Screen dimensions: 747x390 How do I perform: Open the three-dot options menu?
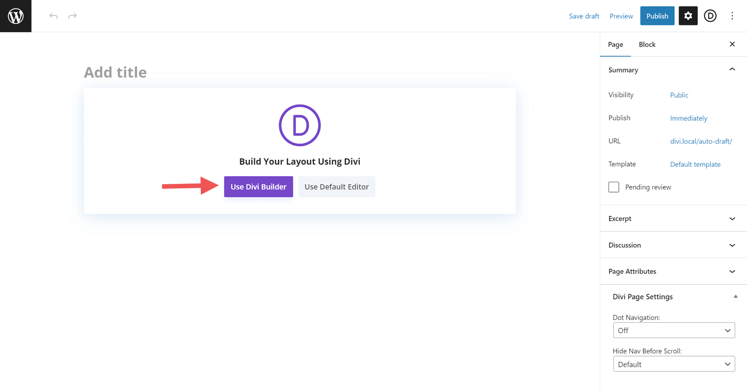pyautogui.click(x=732, y=16)
